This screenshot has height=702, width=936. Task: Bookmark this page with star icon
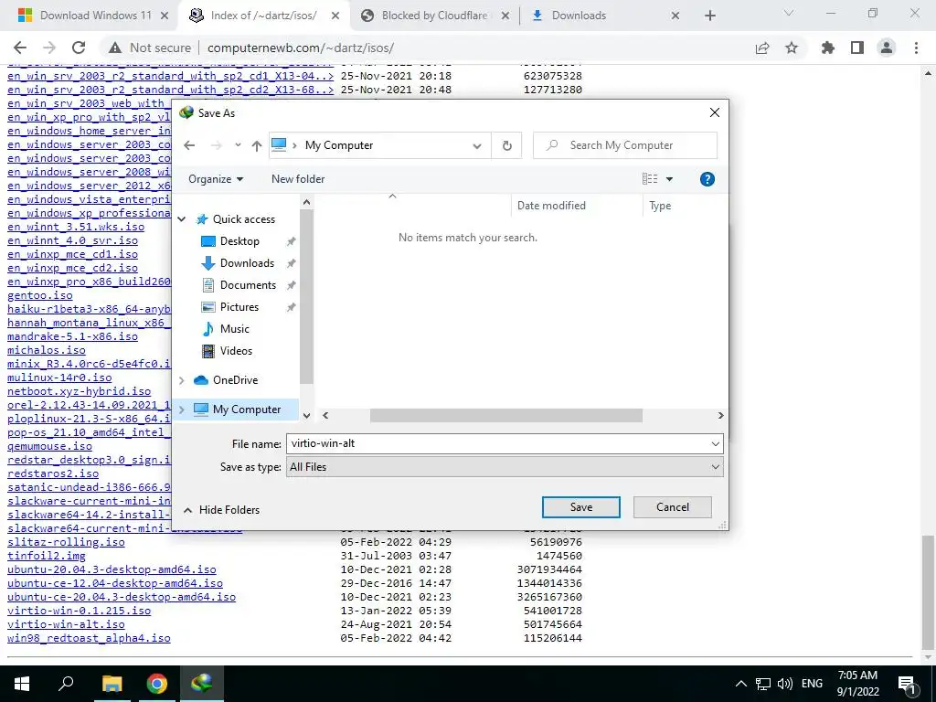pyautogui.click(x=792, y=48)
